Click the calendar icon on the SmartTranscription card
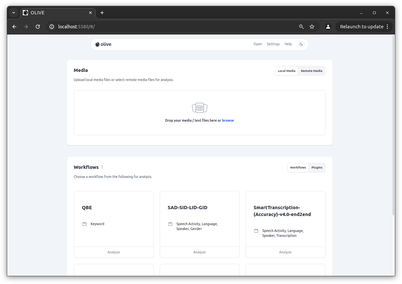This screenshot has height=284, width=402. point(256,231)
